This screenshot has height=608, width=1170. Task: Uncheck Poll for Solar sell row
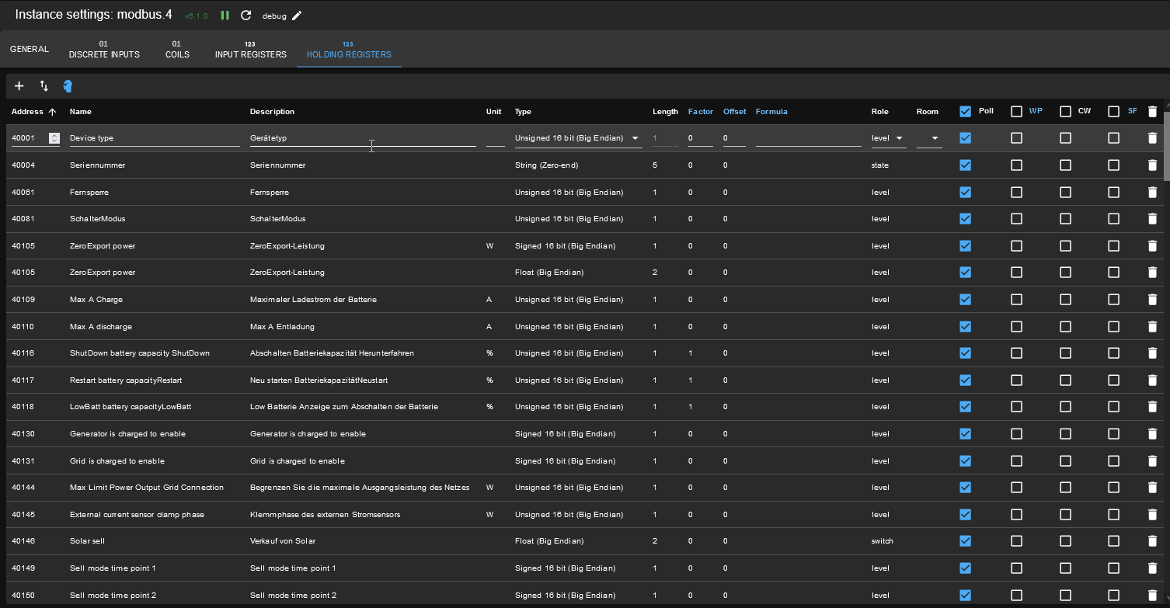pos(965,541)
